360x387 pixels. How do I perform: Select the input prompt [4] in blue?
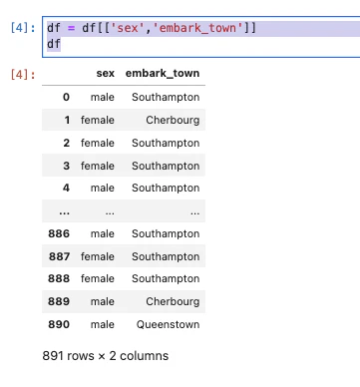click(22, 28)
